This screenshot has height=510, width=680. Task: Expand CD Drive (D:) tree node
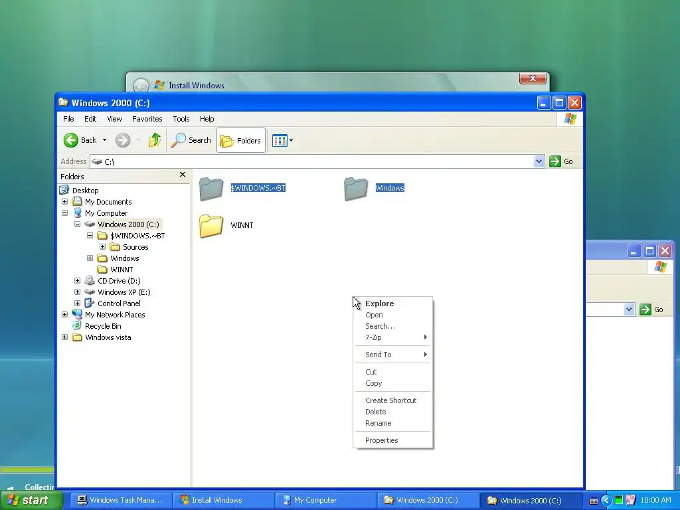77,281
